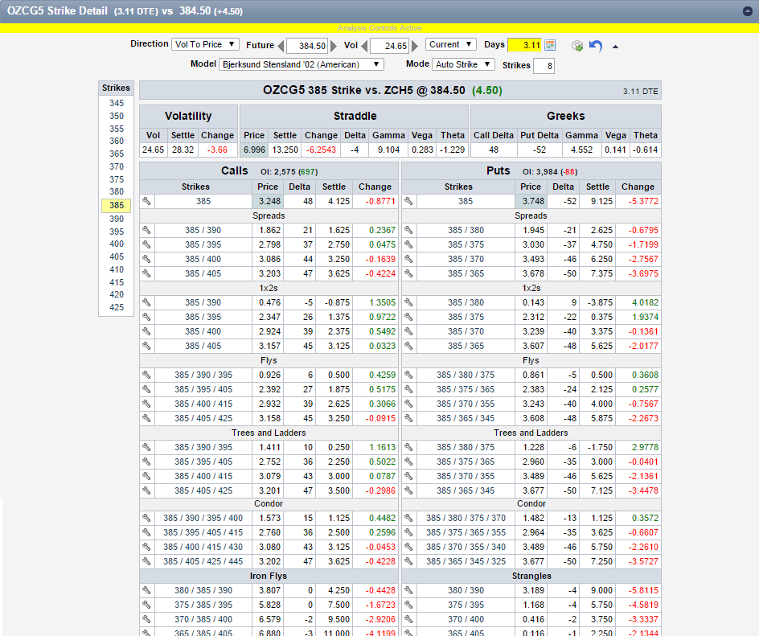759x636 pixels.
Task: Open wrench for Puts fly 385 / 370 / 355
Action: point(409,404)
